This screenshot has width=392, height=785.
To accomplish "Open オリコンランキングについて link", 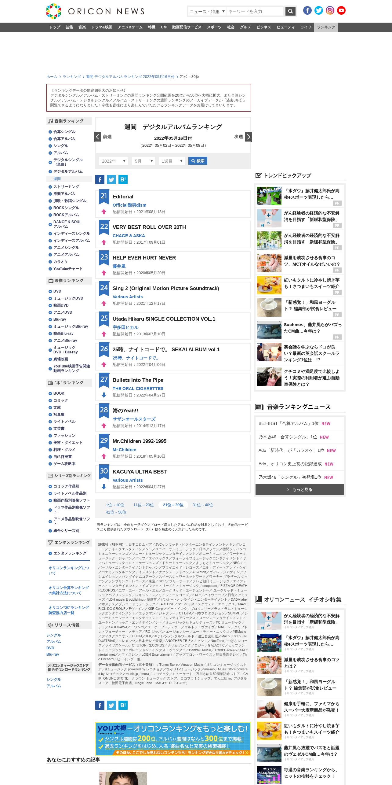I will click(x=69, y=570).
